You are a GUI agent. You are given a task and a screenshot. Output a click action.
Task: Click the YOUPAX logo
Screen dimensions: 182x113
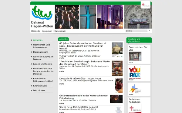pos(135,72)
